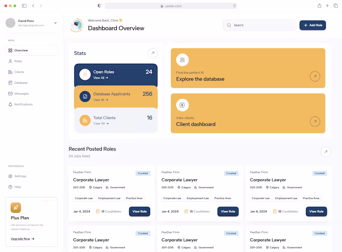Click the privacy shield icon
342x252 pixels.
pos(99,6)
